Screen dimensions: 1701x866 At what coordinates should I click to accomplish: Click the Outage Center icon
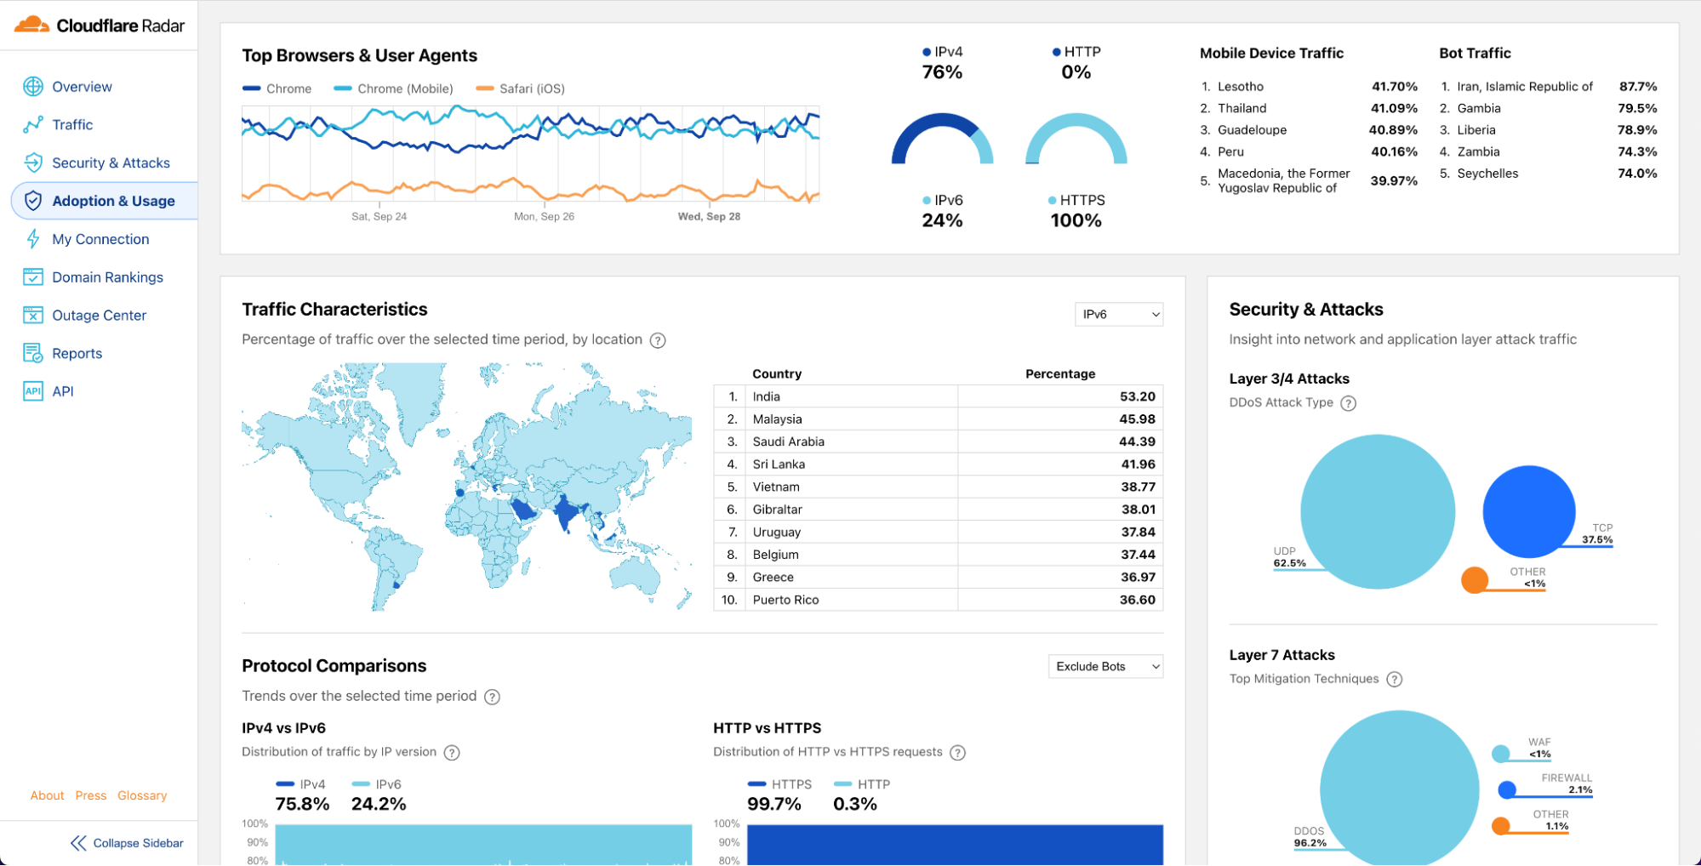point(33,316)
